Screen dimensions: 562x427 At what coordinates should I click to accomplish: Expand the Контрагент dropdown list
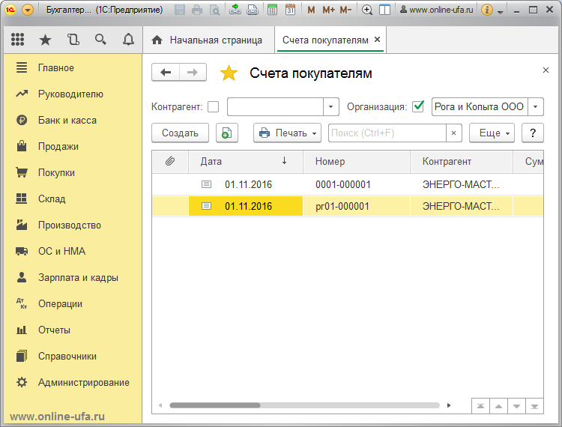click(x=331, y=107)
